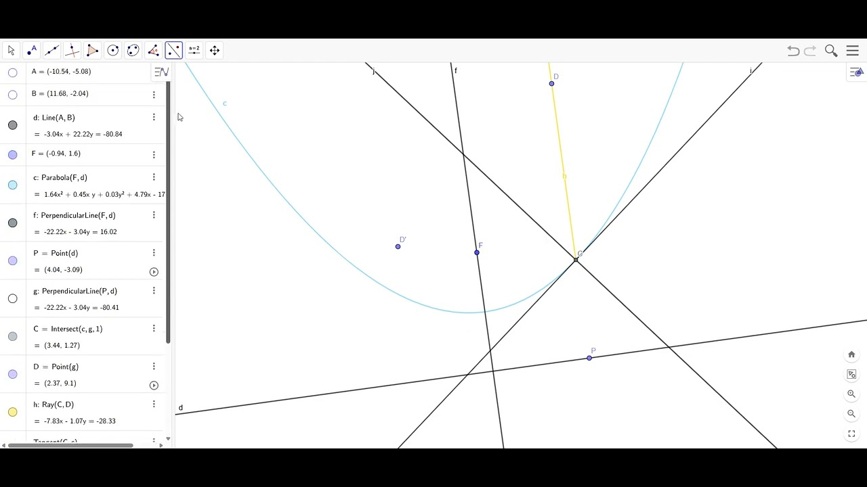This screenshot has height=487, width=867.
Task: Toggle visibility of intersection point C
Action: click(x=12, y=336)
